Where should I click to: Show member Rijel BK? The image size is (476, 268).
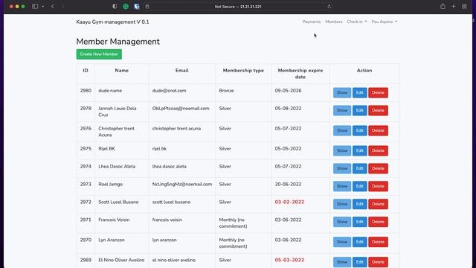(342, 150)
